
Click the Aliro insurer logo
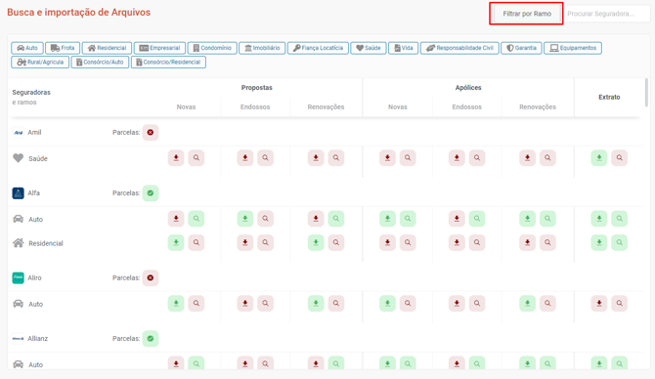pyautogui.click(x=18, y=278)
